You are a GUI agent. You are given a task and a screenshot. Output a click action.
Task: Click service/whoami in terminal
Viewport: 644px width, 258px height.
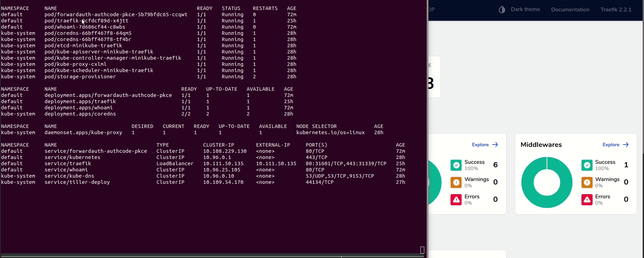coord(66,170)
